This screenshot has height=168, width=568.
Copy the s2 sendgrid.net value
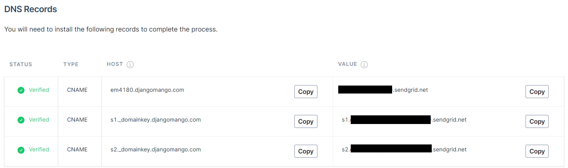point(537,151)
